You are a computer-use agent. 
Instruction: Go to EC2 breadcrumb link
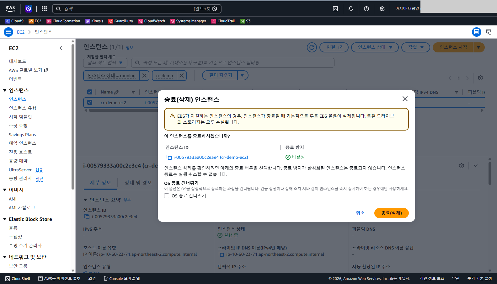21,32
